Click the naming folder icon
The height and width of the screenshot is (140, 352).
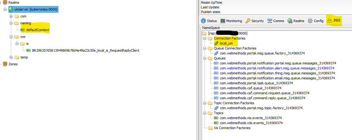(17, 23)
